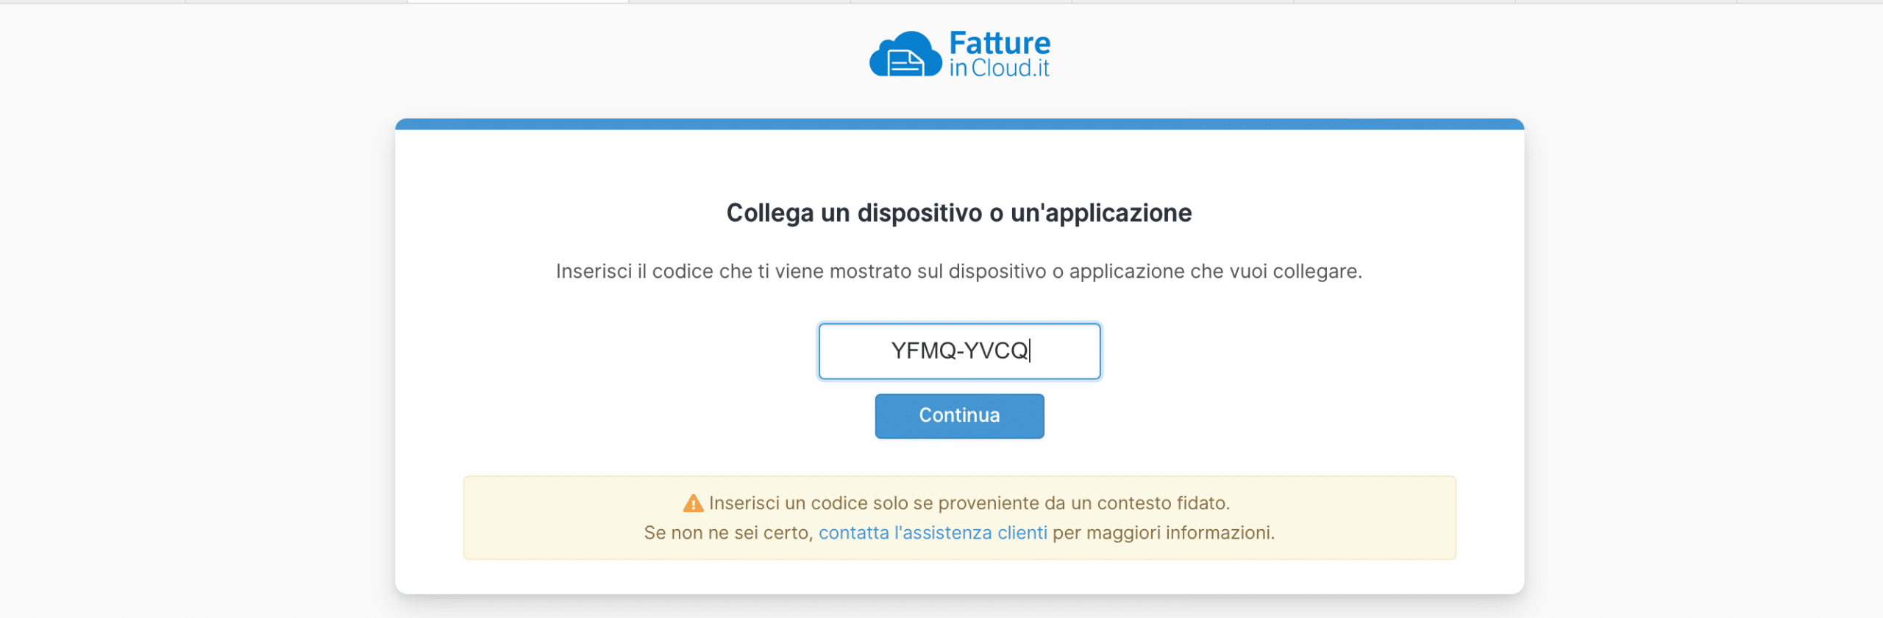
Task: Click the "Inserisci il codice che ti viene mostrato" instruction text
Action: pyautogui.click(x=736, y=272)
